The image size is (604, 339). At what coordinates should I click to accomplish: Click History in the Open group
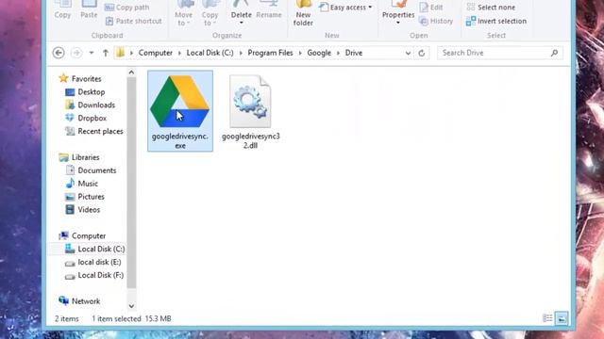point(436,21)
